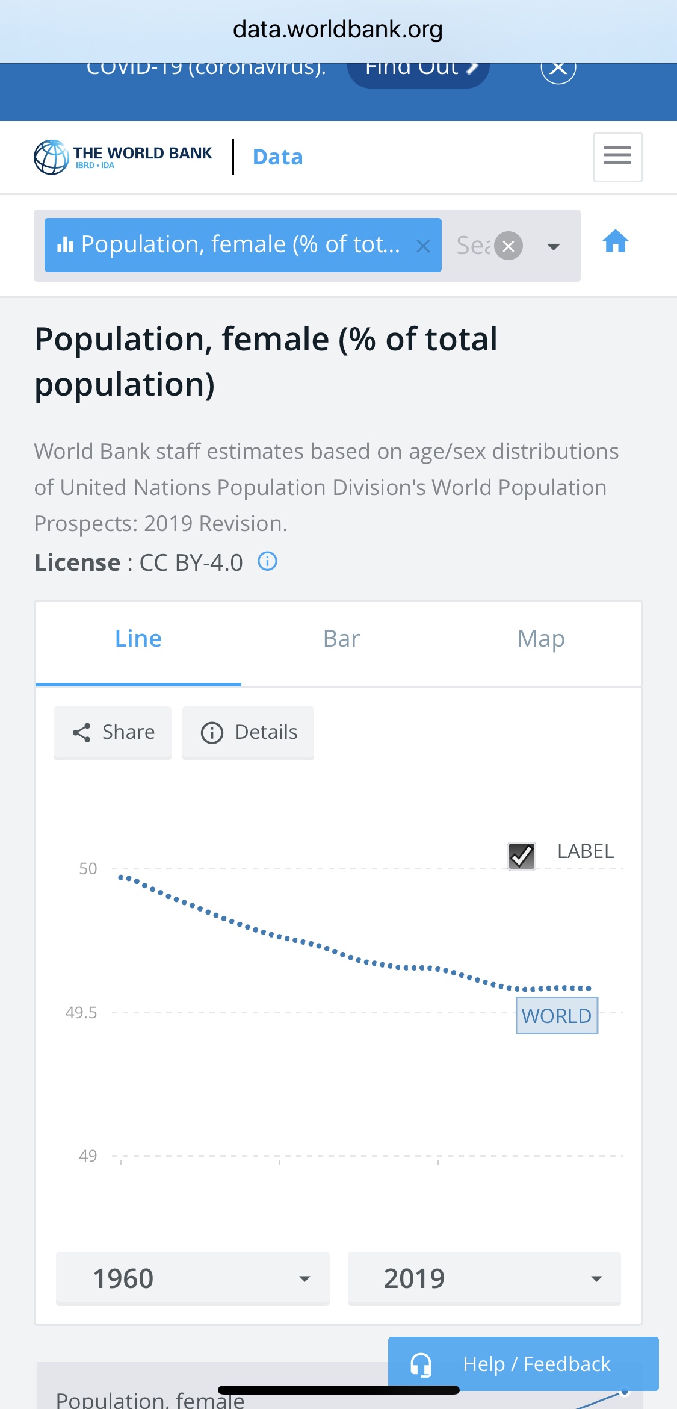677x1409 pixels.
Task: Uncheck the LABEL checkbox
Action: (522, 855)
